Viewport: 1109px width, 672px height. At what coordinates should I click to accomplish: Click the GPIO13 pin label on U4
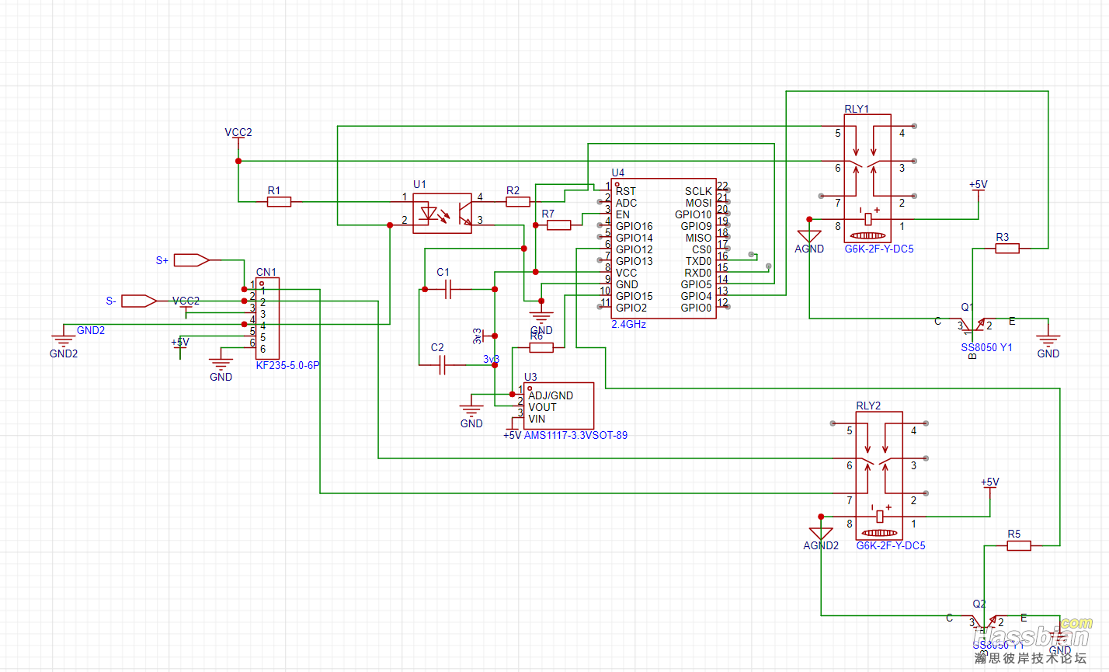coord(634,261)
